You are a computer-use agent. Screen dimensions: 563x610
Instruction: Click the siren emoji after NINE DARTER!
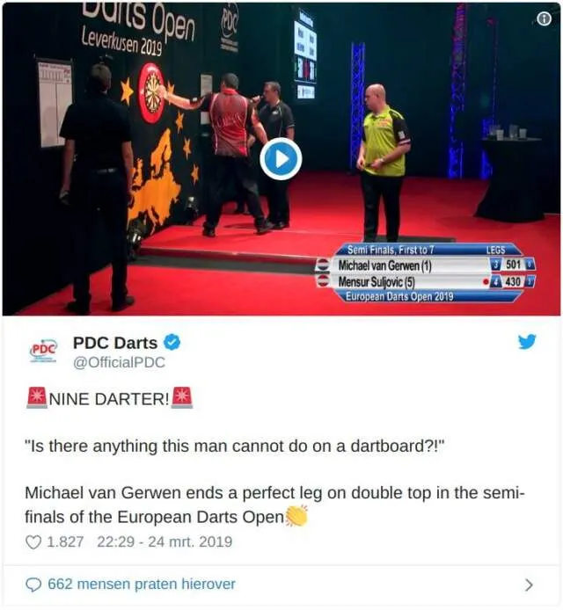182,397
